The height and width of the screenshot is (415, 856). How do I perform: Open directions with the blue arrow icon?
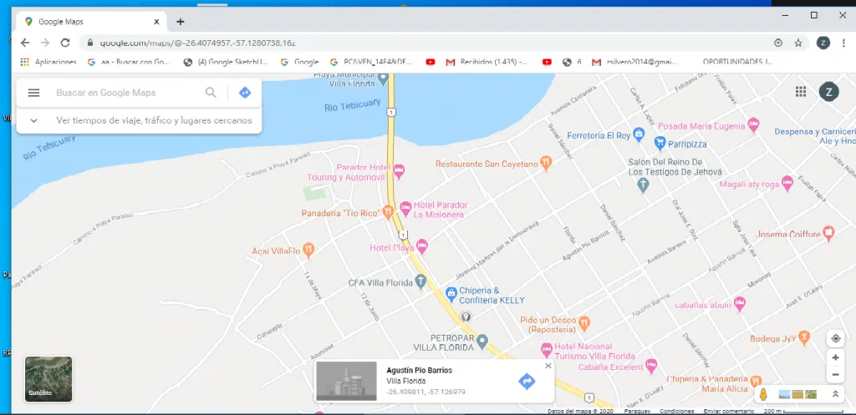[245, 93]
